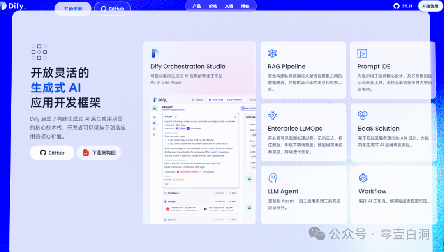This screenshot has width=444, height=252.
Task: Click the Workflow cube icon
Action: click(363, 178)
